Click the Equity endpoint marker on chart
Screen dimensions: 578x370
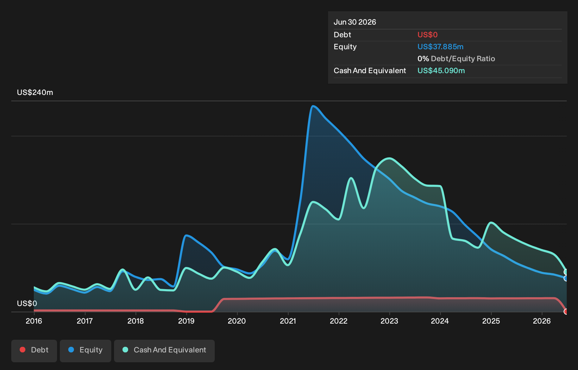click(x=566, y=278)
